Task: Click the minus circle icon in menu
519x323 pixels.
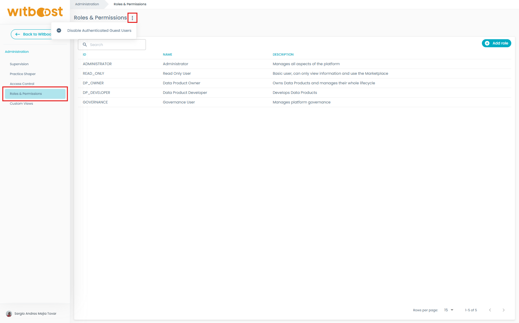Action: [x=59, y=31]
